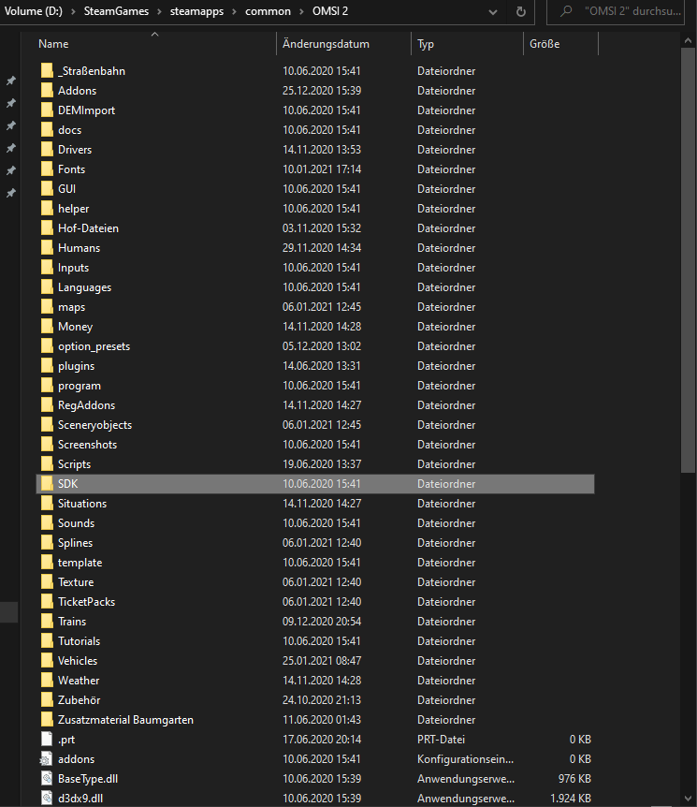Viewport: 697px width, 807px height.
Task: Click the BaseType.dll file icon
Action: tap(48, 779)
